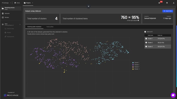Switch to Clustering quality visualization tab
This screenshot has height=99, width=177.
(34, 27)
